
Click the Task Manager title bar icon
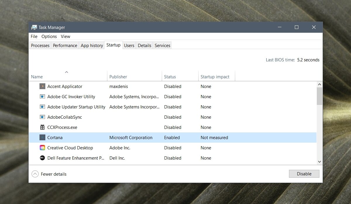click(34, 27)
